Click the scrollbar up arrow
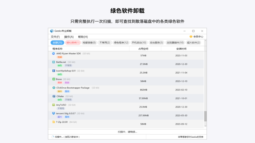This screenshot has height=143, width=255. click(205, 41)
